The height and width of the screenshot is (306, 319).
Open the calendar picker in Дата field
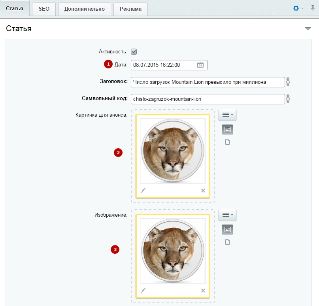[x=200, y=65]
